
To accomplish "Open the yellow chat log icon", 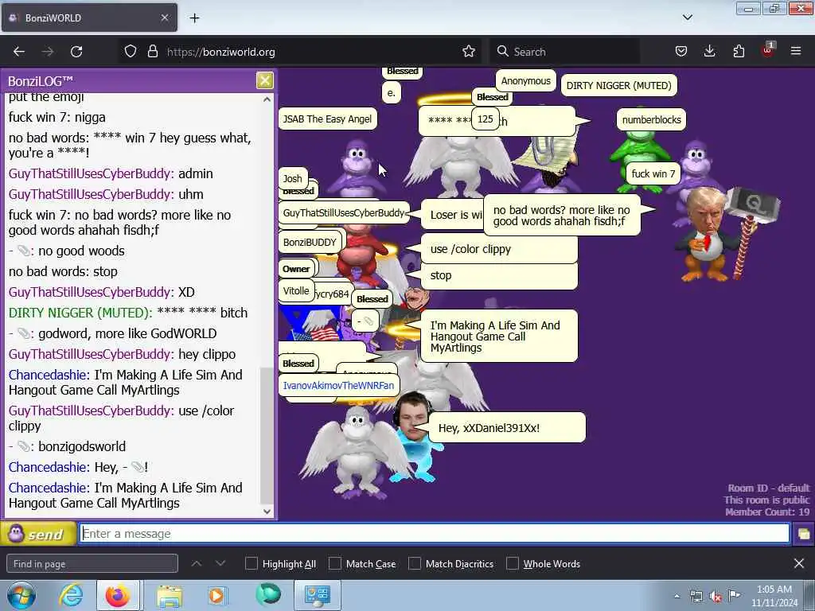I will (x=803, y=534).
